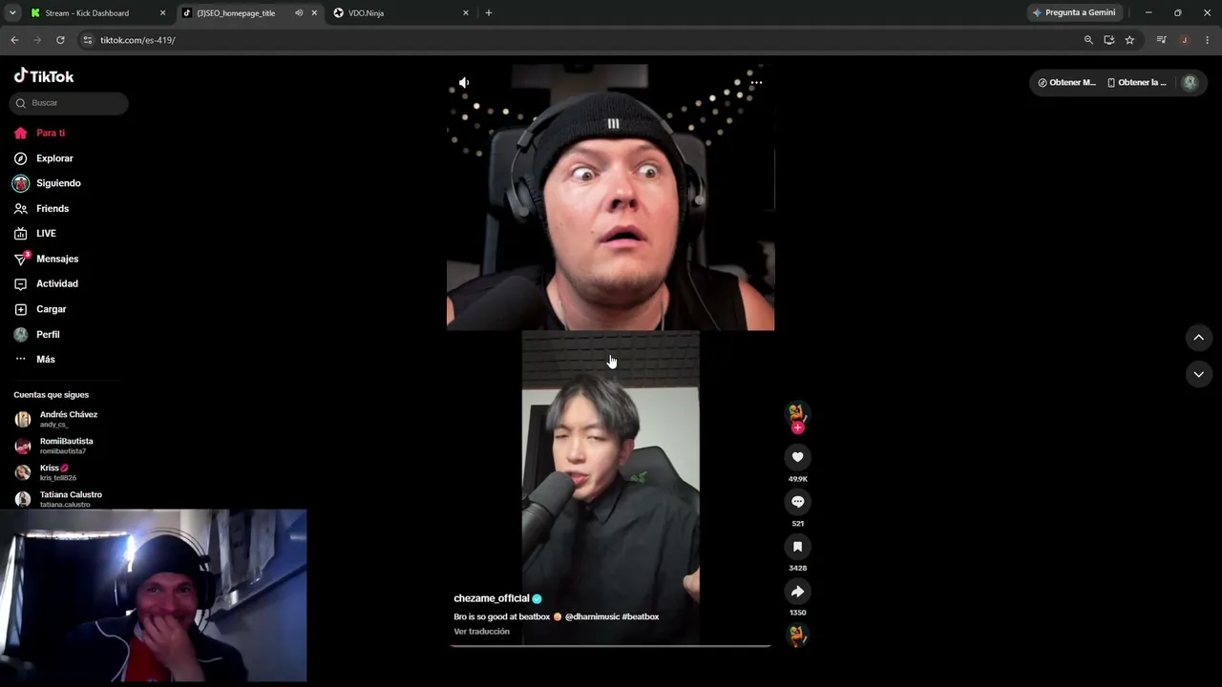Open the Friends section

click(x=41, y=209)
